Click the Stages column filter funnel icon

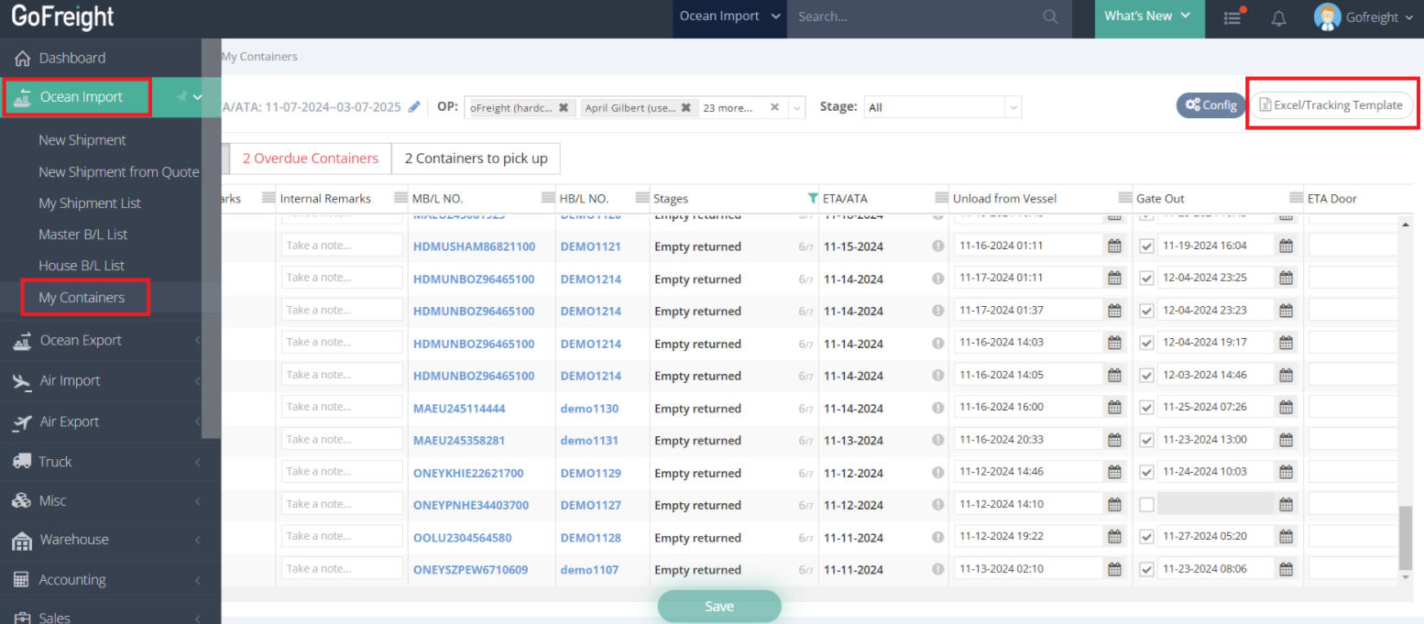[x=812, y=198]
